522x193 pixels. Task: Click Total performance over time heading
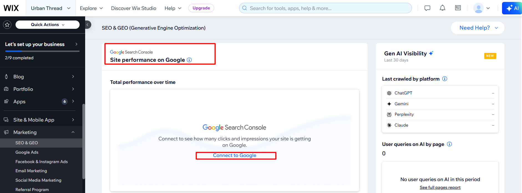(143, 82)
